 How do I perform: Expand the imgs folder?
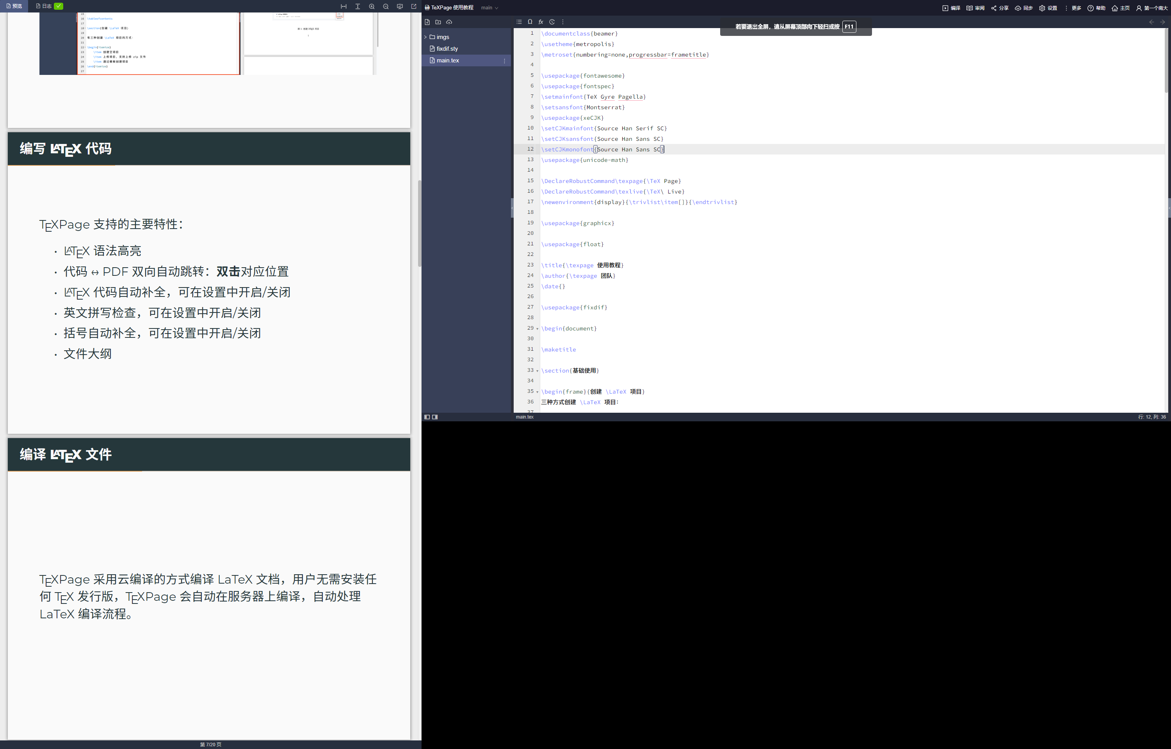pos(425,37)
